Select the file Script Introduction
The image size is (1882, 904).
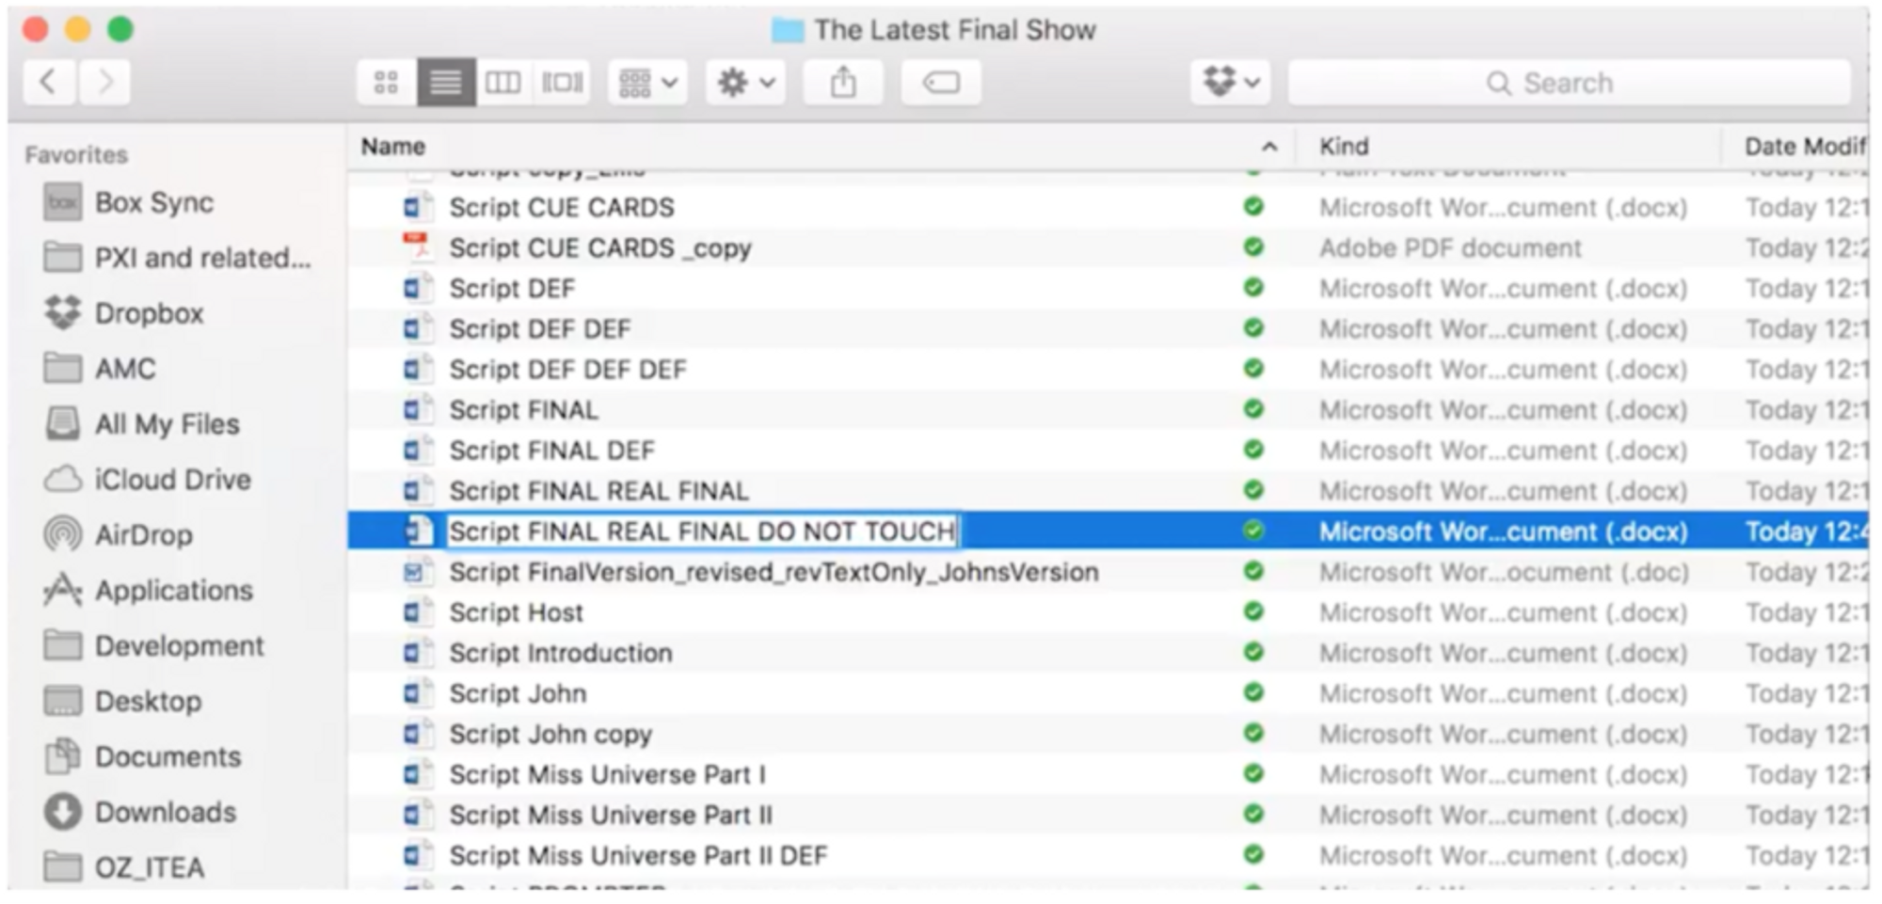[561, 653]
